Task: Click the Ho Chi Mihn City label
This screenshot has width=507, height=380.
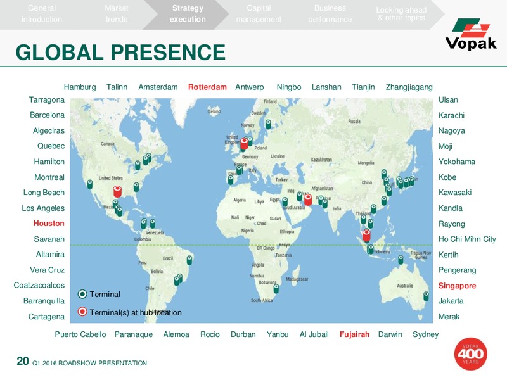Action: point(467,239)
